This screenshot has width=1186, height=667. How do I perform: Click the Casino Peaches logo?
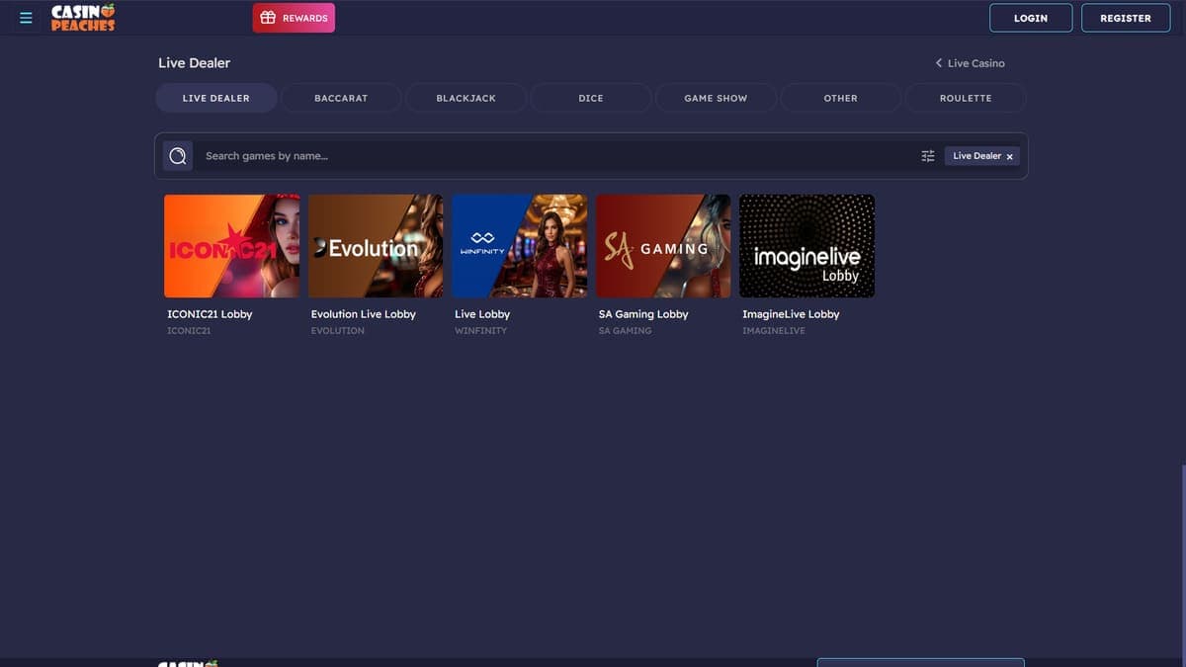point(83,18)
